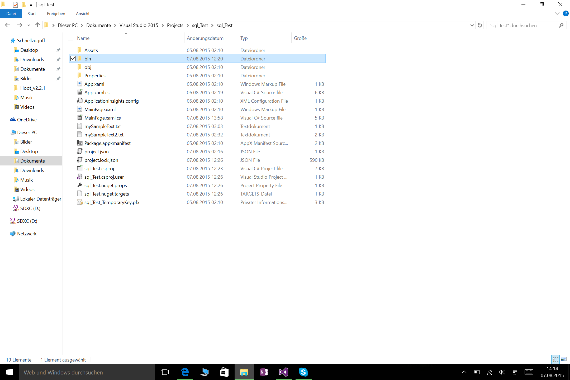Open the Datei menu
This screenshot has width=570, height=380.
pyautogui.click(x=11, y=13)
